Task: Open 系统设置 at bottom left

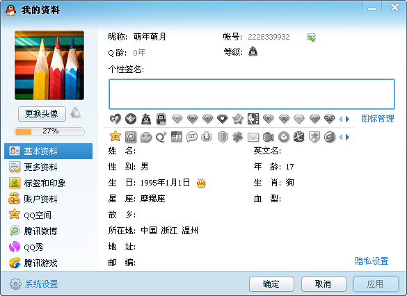Action: click(34, 283)
